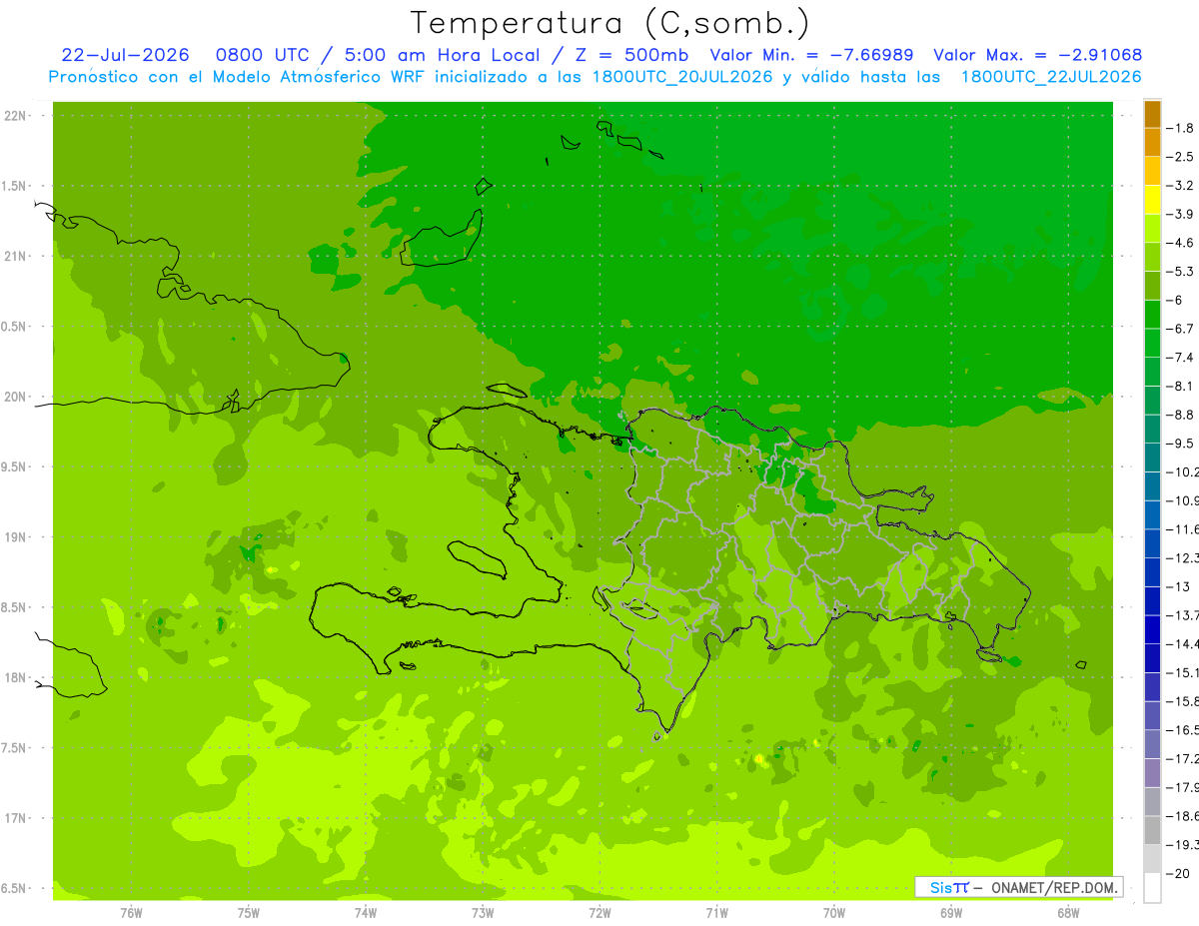The image size is (1199, 926).
Task: Click the '-11.6' legend value
Action: pyautogui.click(x=1183, y=529)
